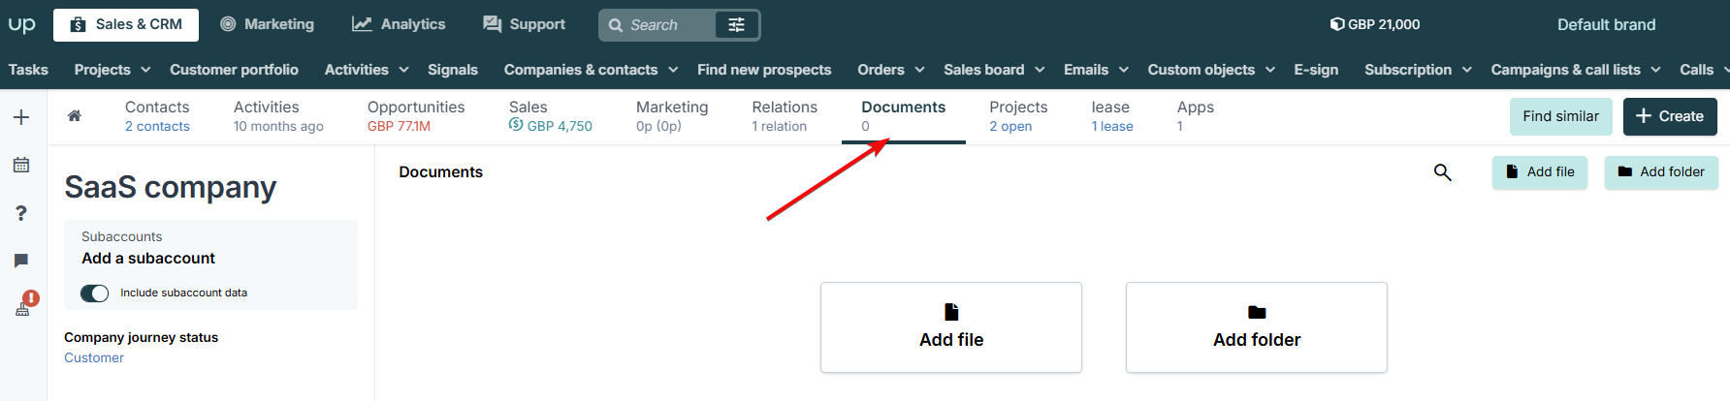Click the plus icon in left sidebar
Screen dimensions: 1730x401
(x=21, y=117)
